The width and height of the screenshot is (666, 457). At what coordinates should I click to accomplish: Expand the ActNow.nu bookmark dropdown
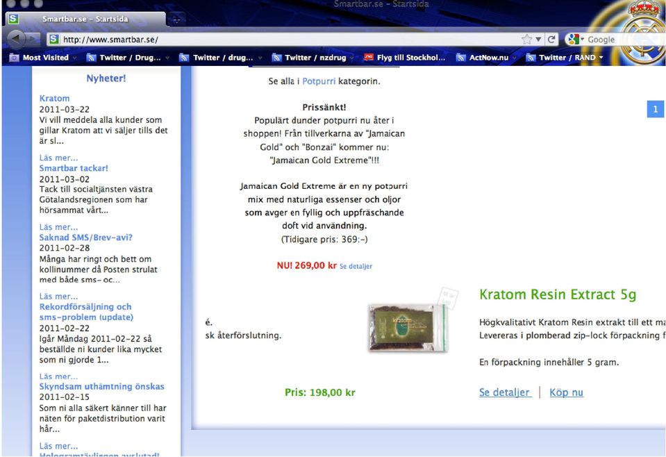pos(515,58)
